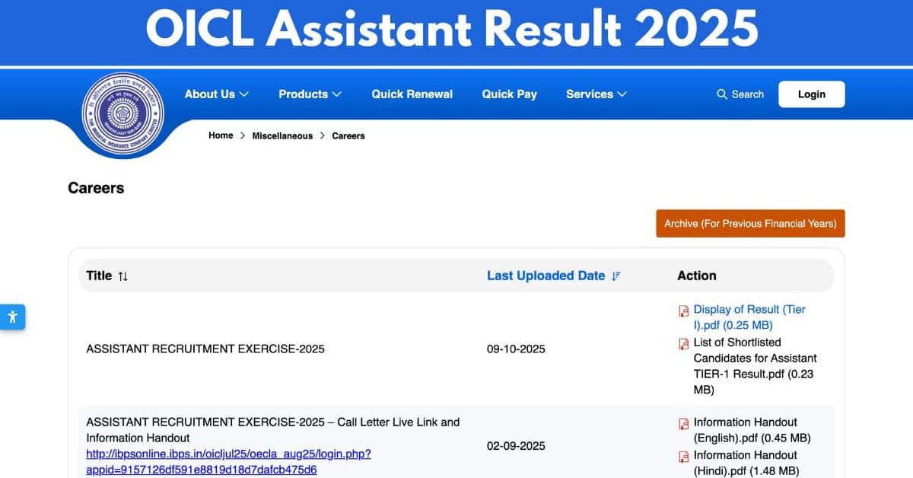913x478 pixels.
Task: Open Display of Result (Tier I) PDF link
Action: tap(749, 317)
